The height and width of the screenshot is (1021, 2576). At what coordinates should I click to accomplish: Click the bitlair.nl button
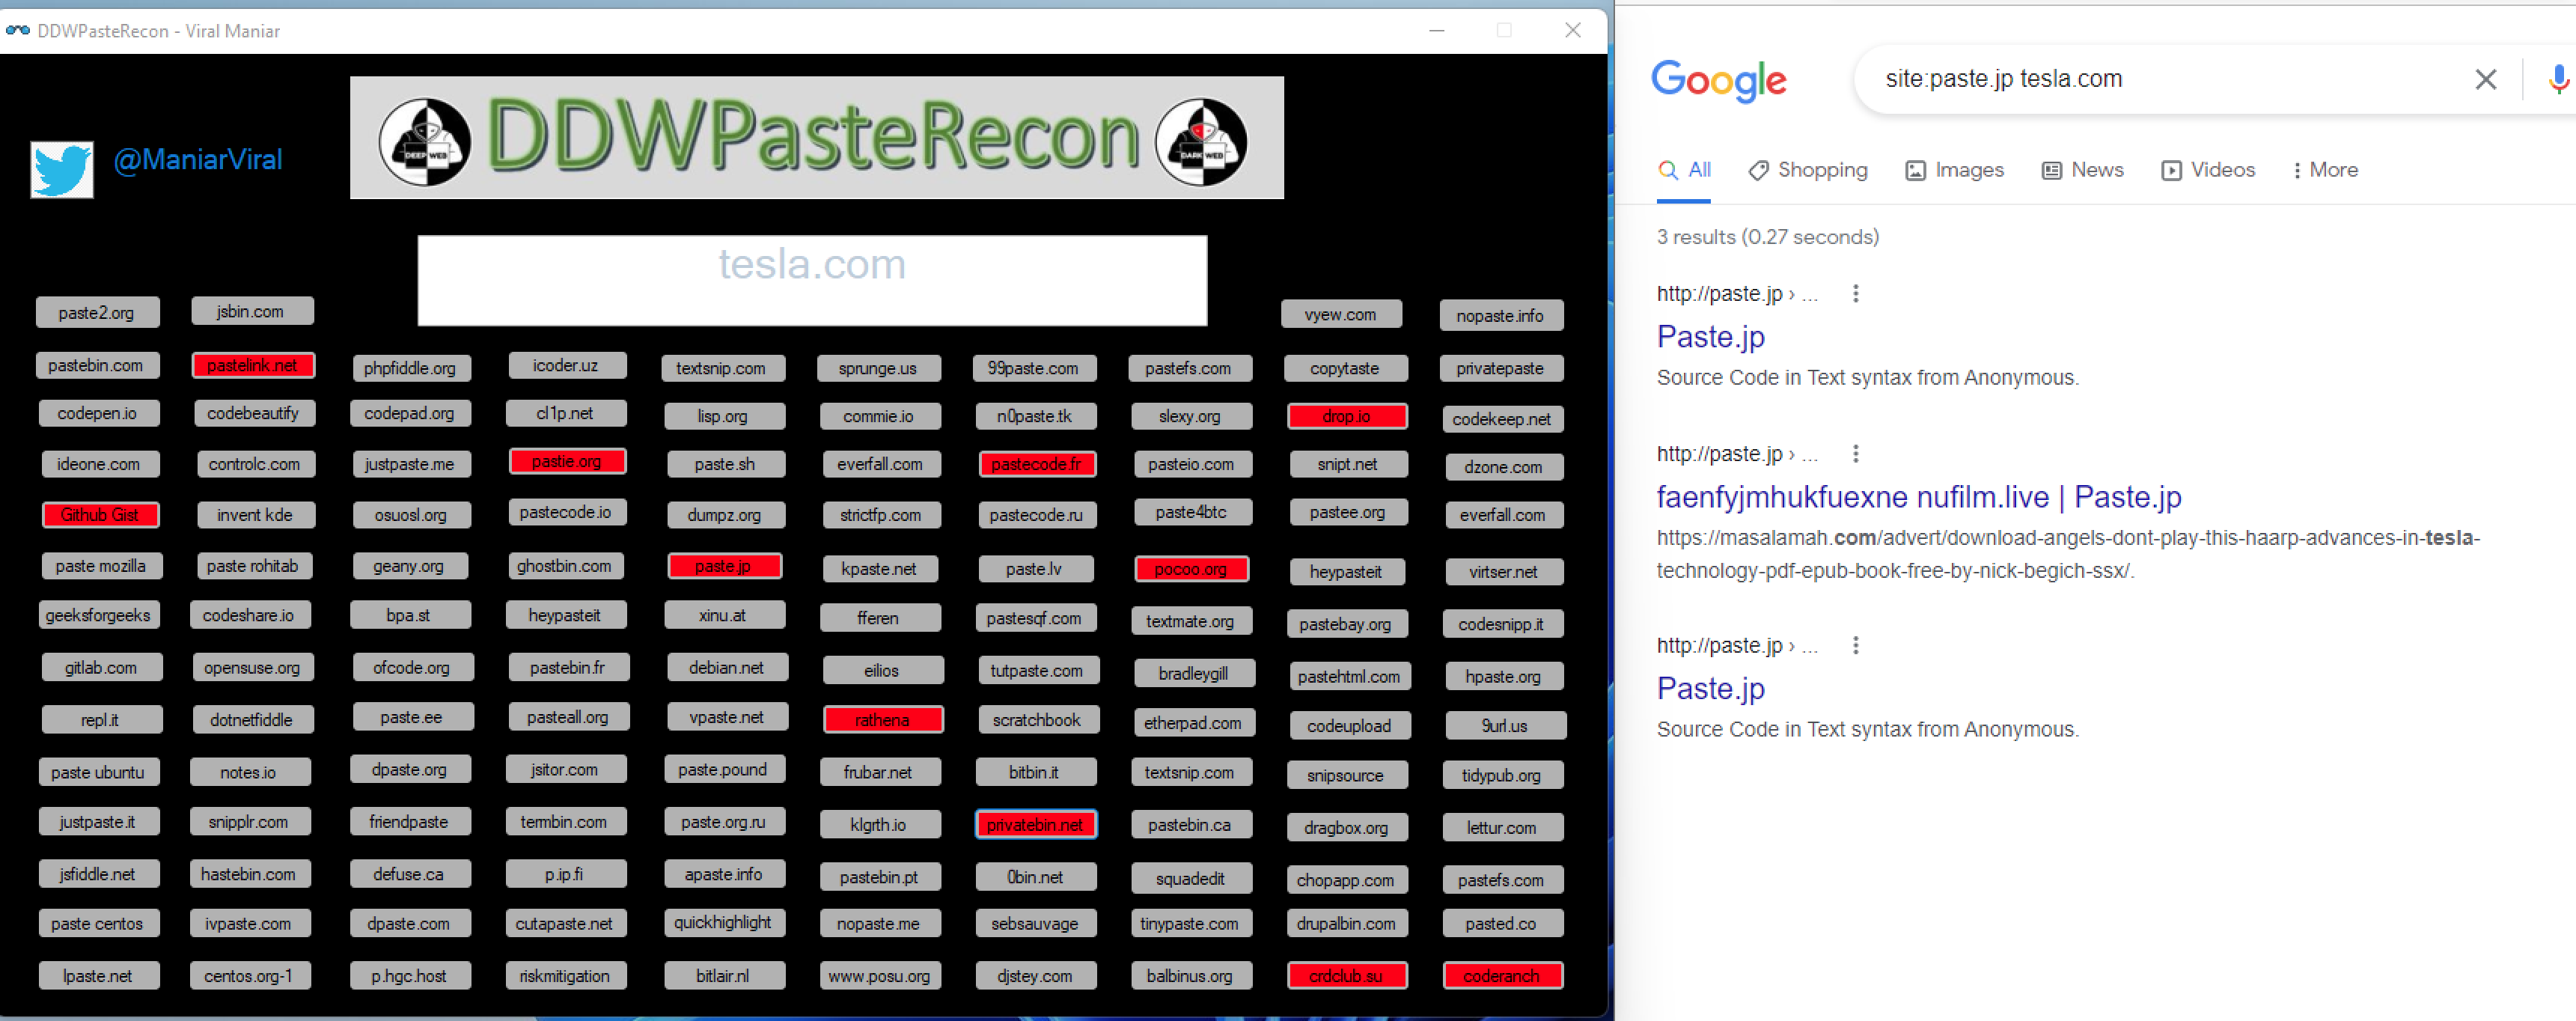click(724, 975)
